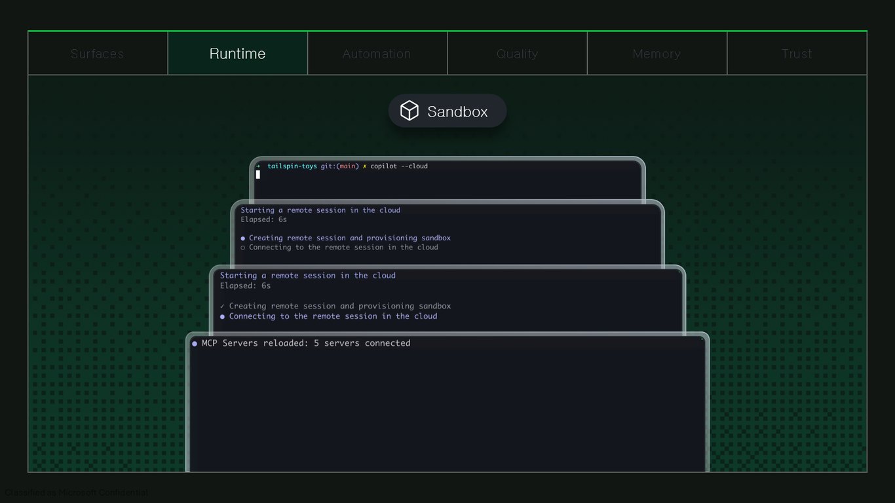
Task: Click the purple dot before MCP Servers
Action: pos(195,343)
